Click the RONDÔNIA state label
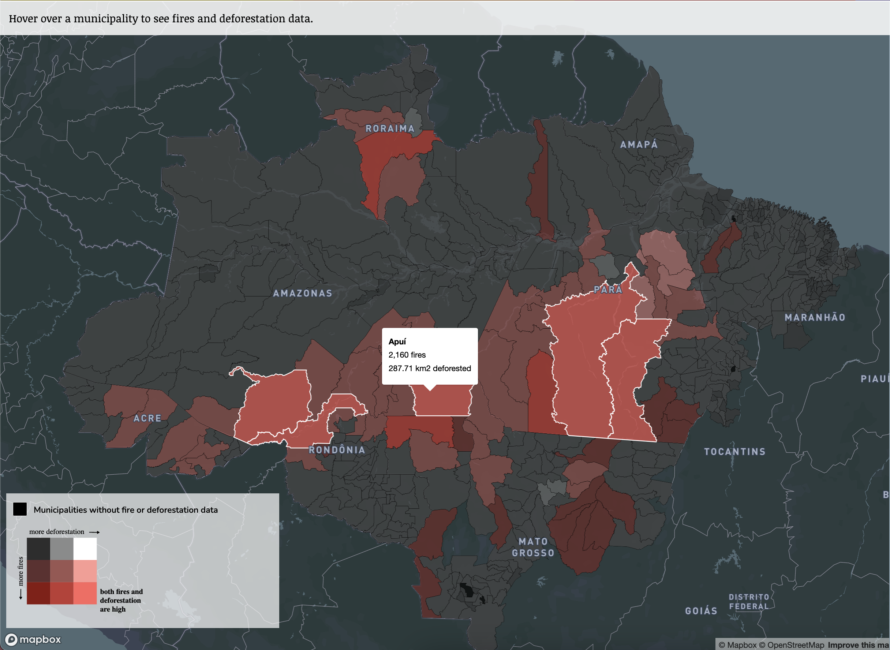This screenshot has width=890, height=650. point(337,450)
